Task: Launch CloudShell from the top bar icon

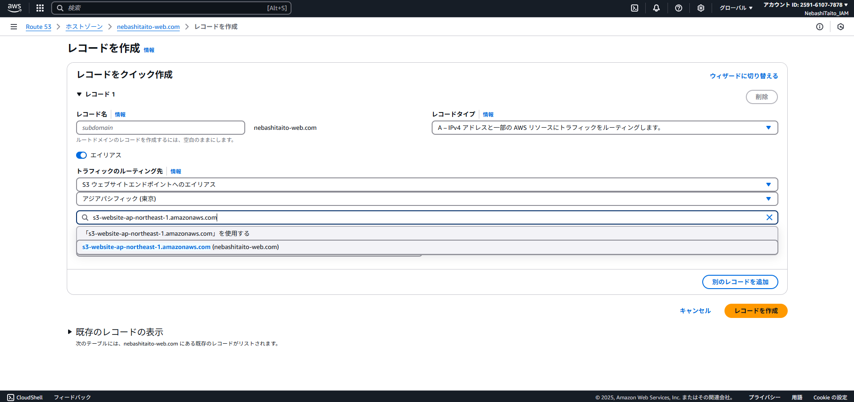Action: click(x=635, y=8)
